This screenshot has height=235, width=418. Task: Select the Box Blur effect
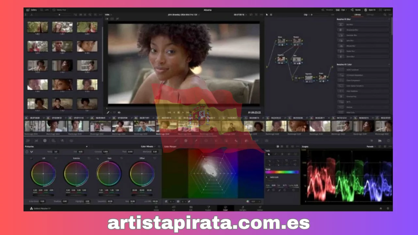[363, 24]
